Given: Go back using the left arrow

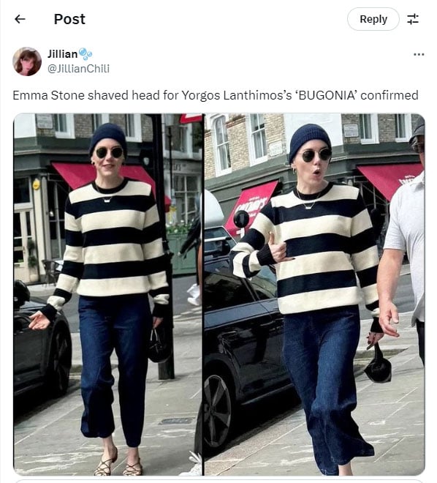Looking at the screenshot, I should (x=20, y=19).
